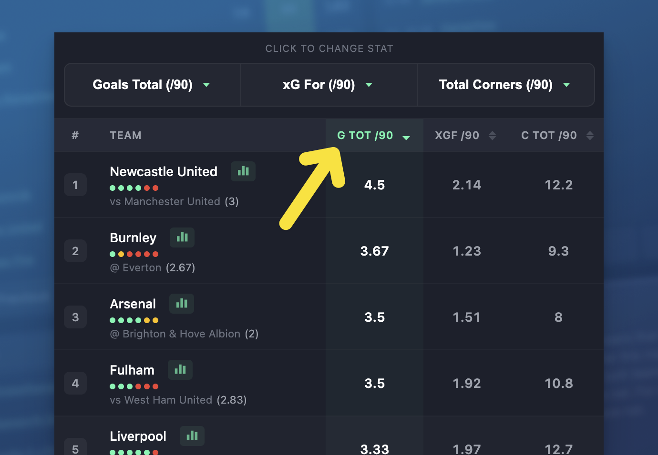Open Newcastle United stats chart icon

[x=243, y=171]
